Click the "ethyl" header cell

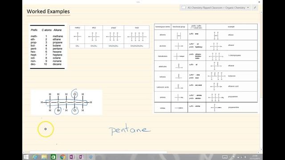click(94, 28)
